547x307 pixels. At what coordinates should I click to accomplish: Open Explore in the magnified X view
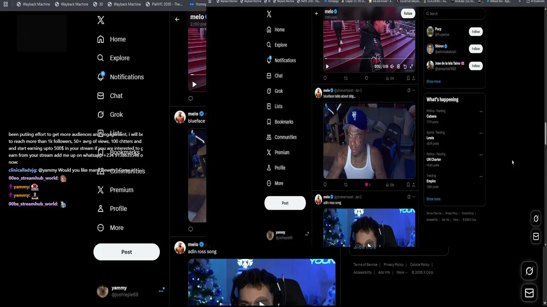(113, 58)
